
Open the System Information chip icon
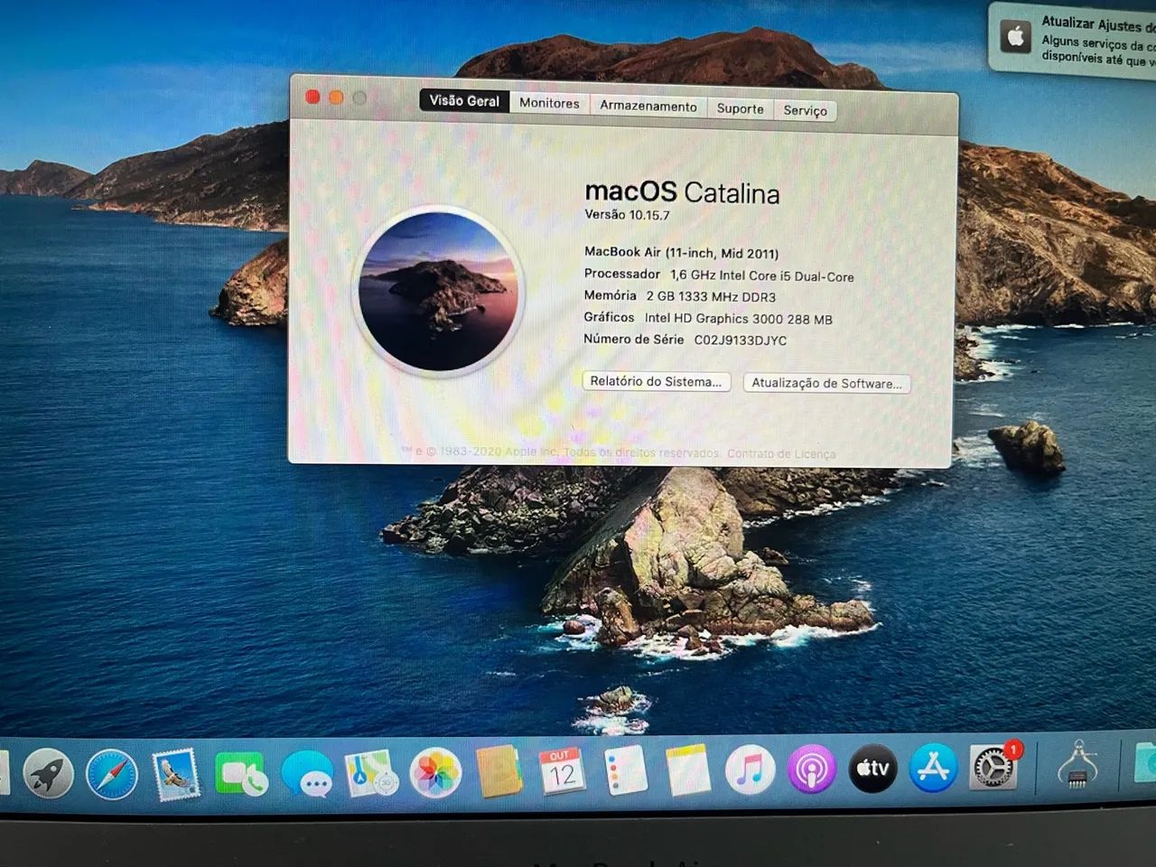1077,764
